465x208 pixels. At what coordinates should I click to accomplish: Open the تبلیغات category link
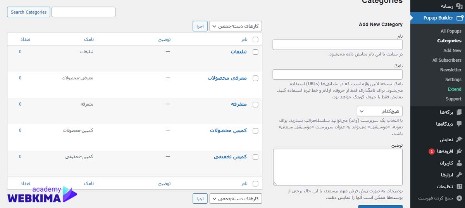(239, 52)
